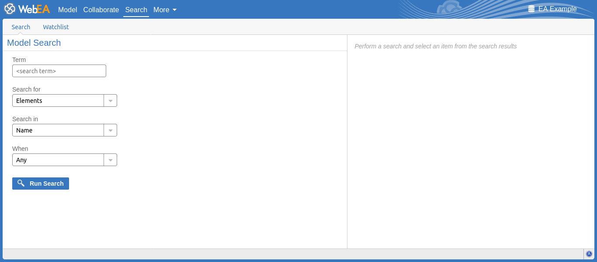Select the Search sub-tab
This screenshot has height=262, width=597.
coord(21,27)
